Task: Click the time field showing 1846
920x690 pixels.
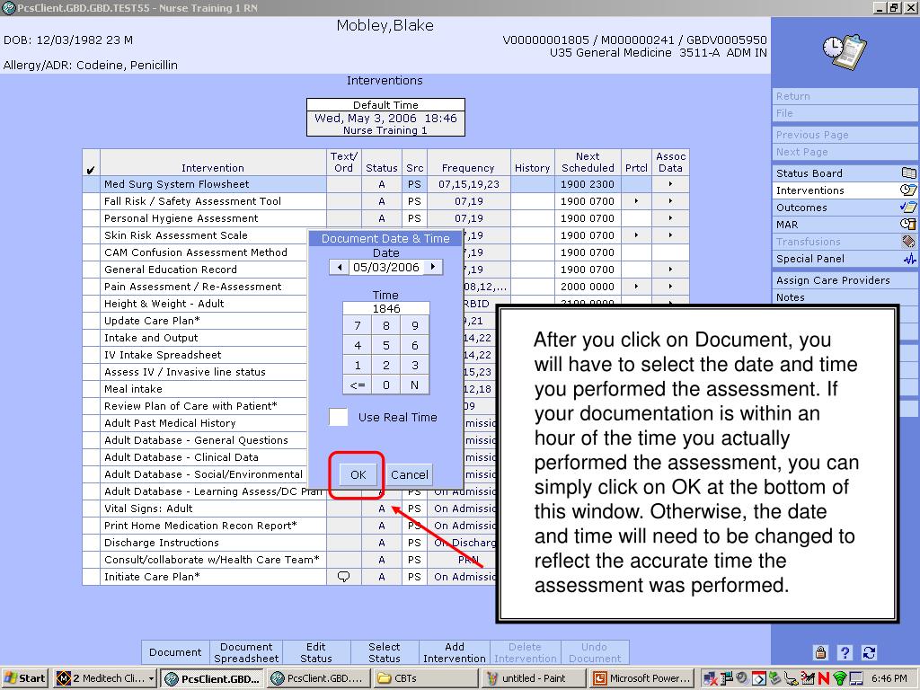Action: coord(386,309)
